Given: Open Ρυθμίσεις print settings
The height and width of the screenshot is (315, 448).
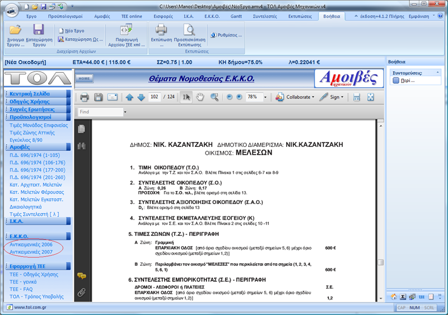Looking at the screenshot, I should pyautogui.click(x=226, y=35).
